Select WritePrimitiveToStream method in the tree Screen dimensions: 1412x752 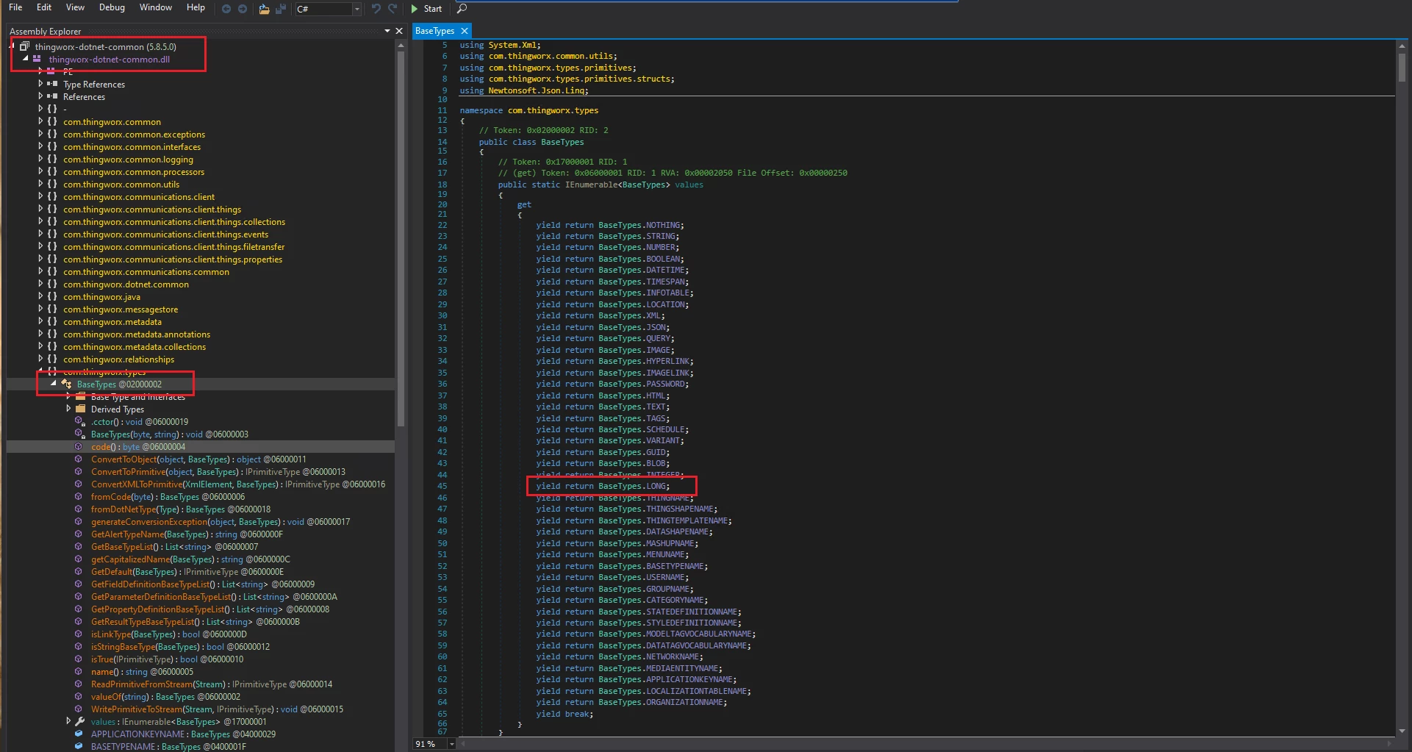point(217,709)
